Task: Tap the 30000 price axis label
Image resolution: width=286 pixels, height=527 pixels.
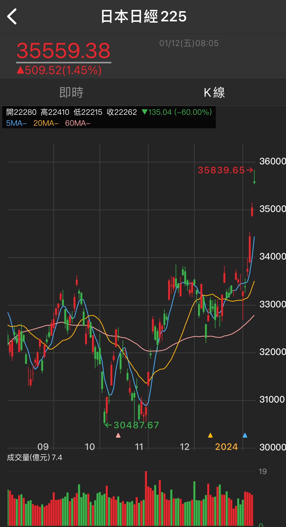Action: [273, 447]
